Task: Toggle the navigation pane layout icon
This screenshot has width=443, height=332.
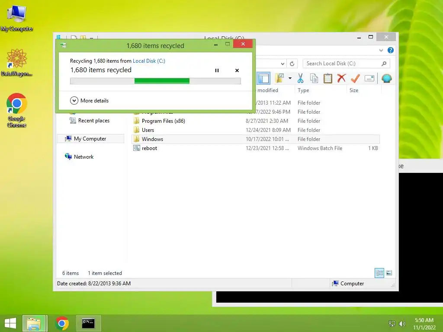Action: (x=263, y=78)
